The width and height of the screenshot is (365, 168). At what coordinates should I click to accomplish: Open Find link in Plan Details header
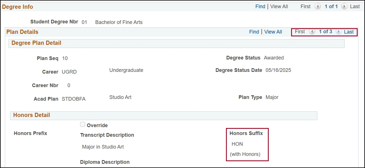[254, 32]
